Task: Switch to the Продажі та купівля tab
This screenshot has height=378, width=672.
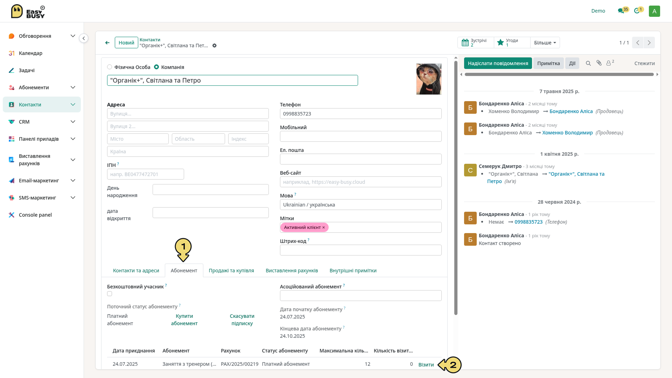Action: click(x=231, y=271)
